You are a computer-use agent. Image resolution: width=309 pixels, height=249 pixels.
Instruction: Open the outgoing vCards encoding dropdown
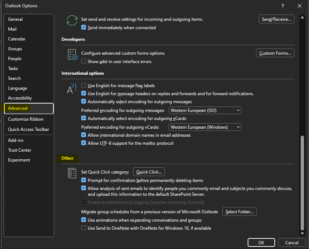tap(238, 127)
